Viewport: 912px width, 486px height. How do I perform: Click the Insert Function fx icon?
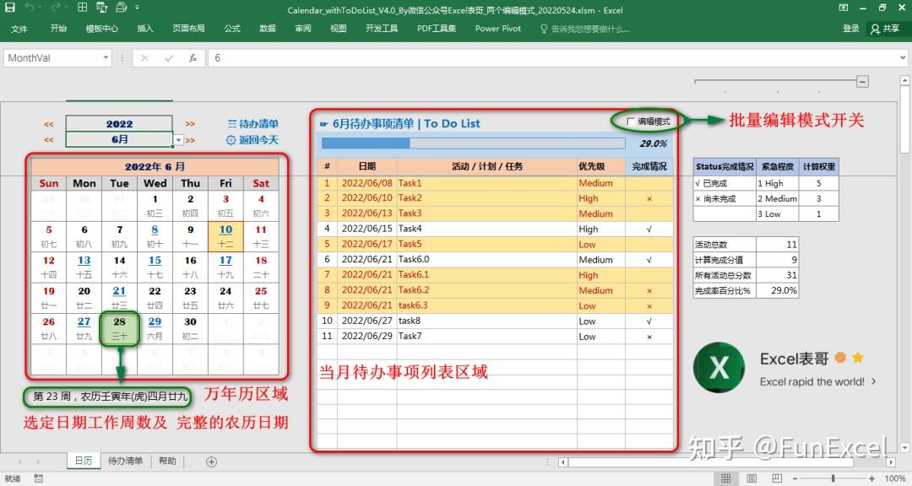[x=193, y=58]
